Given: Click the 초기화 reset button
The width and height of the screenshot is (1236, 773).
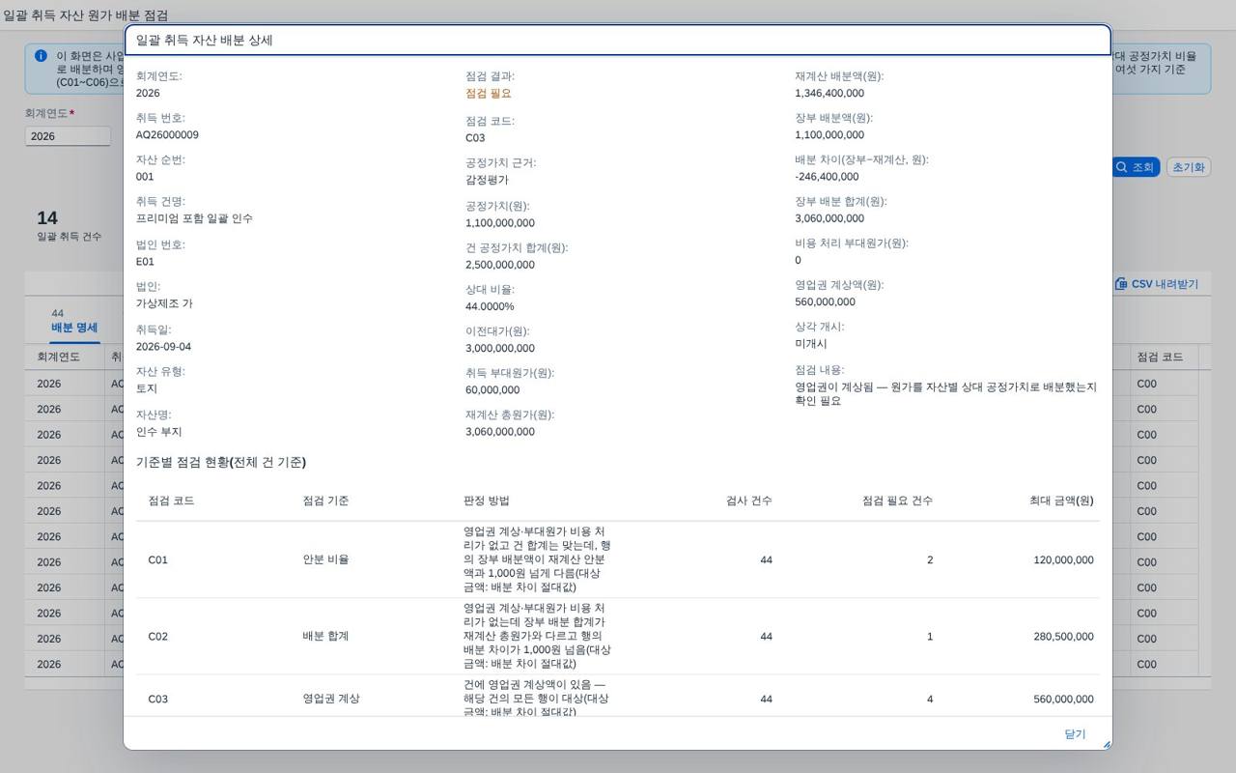Looking at the screenshot, I should click(x=1188, y=167).
